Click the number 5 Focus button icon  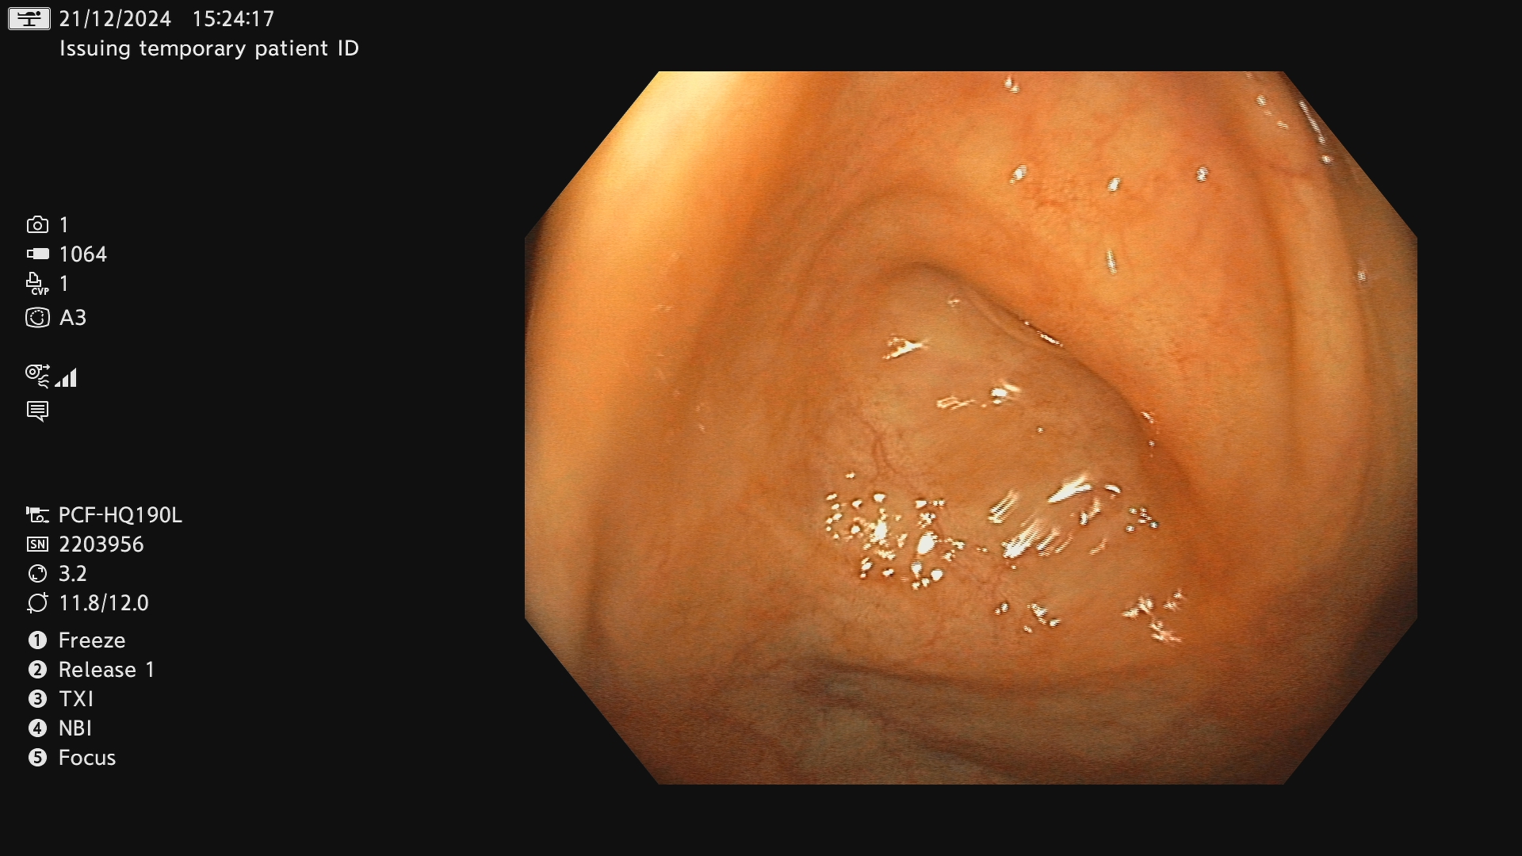[x=37, y=758]
